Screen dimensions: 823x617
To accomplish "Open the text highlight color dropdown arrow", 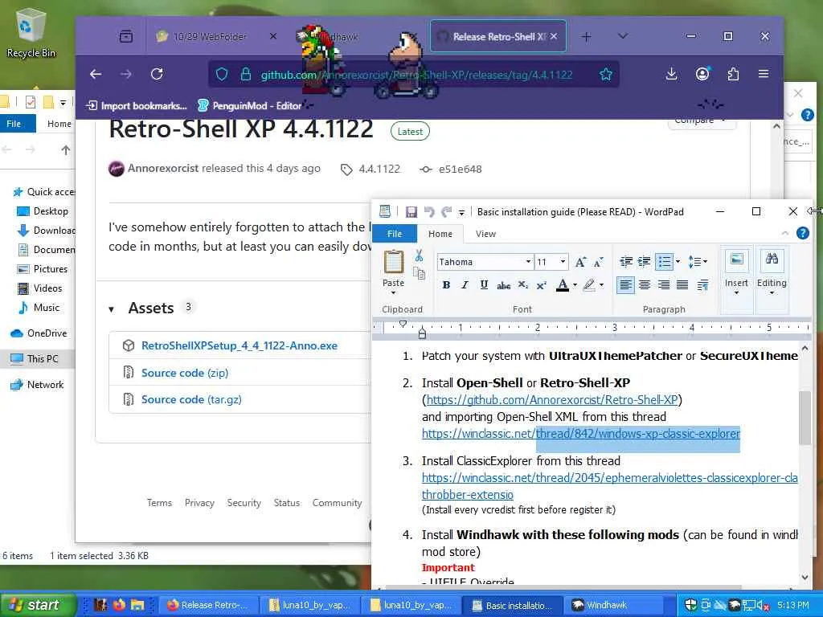I will click(x=601, y=285).
